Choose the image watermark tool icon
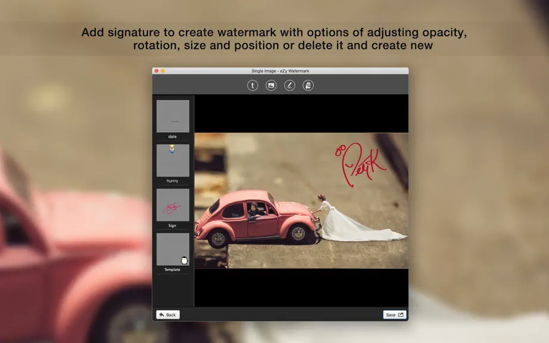Image resolution: width=549 pixels, height=343 pixels. [271, 85]
